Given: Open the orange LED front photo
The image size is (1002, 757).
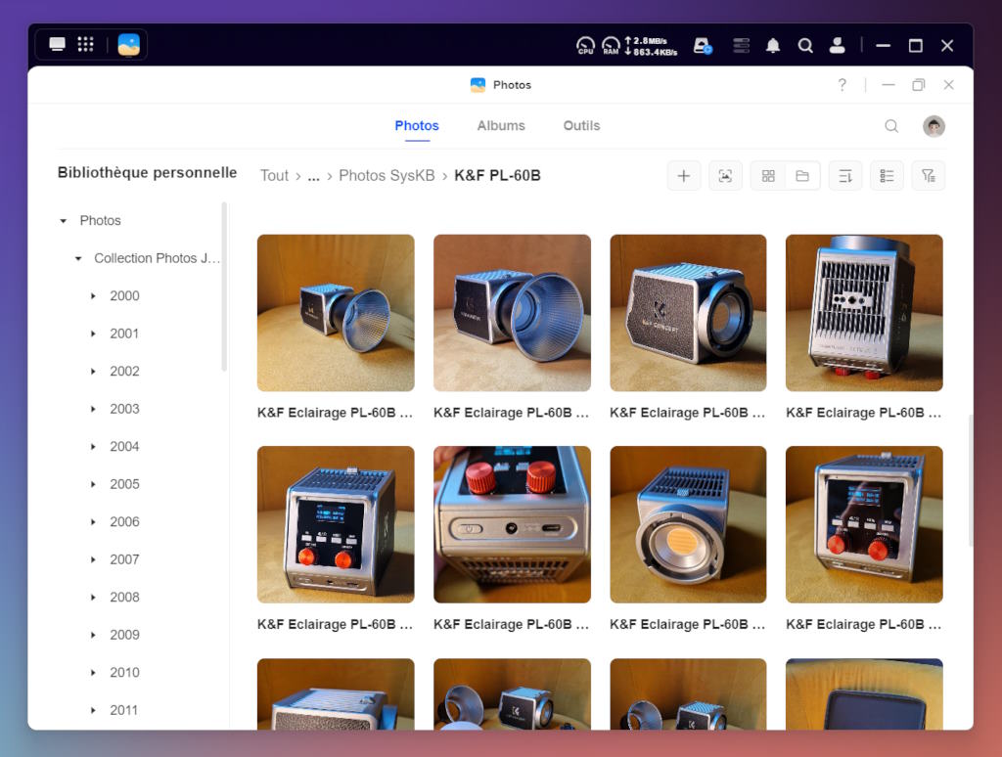Looking at the screenshot, I should tap(688, 524).
